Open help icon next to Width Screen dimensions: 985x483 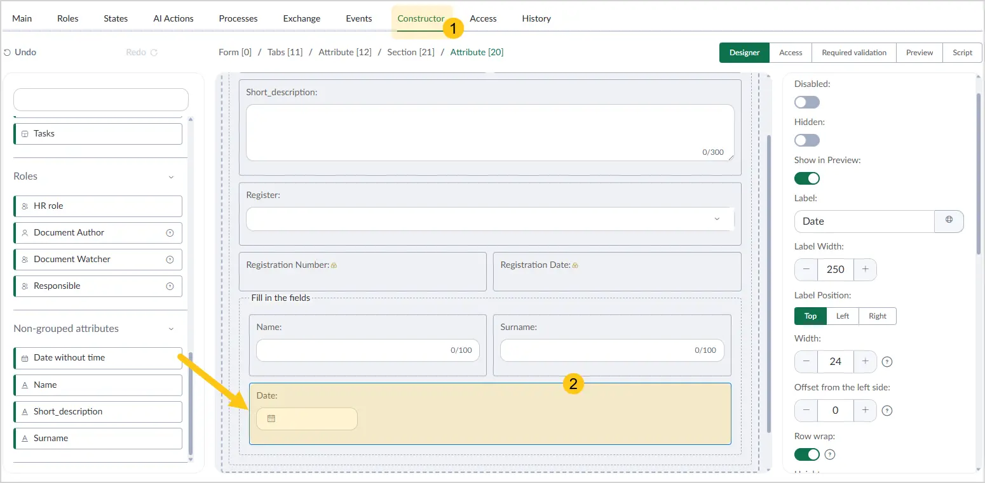coord(888,362)
